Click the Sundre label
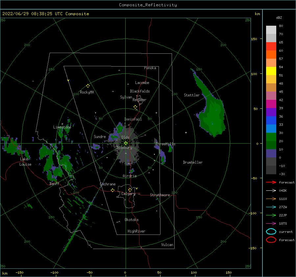Screen dimensions: 296x277 tap(100, 137)
